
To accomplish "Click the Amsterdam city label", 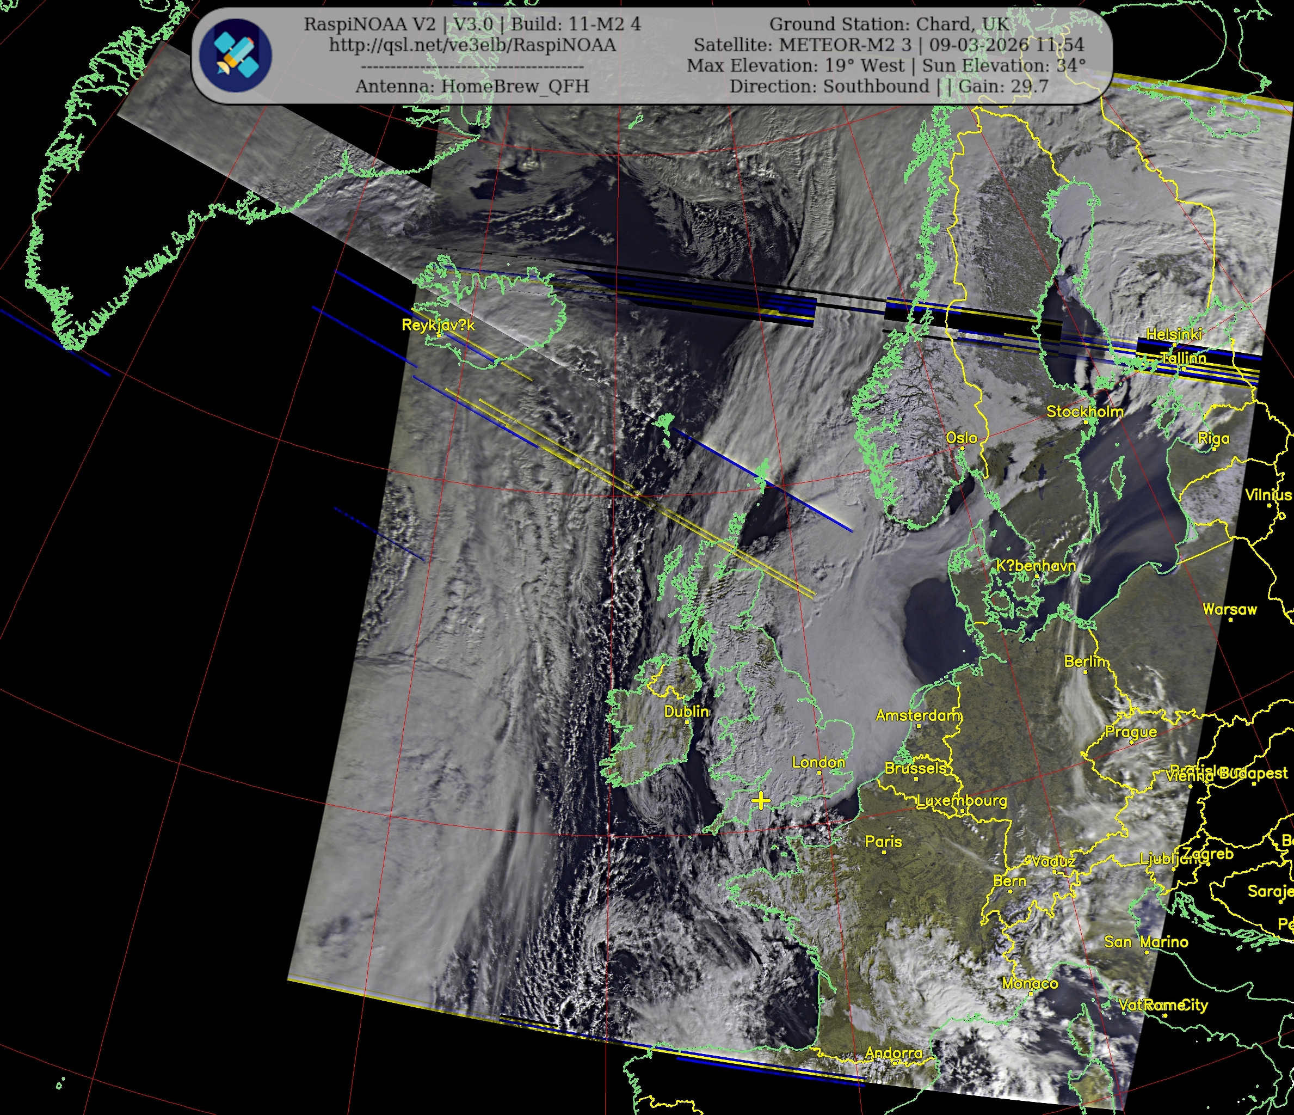I will 918,715.
